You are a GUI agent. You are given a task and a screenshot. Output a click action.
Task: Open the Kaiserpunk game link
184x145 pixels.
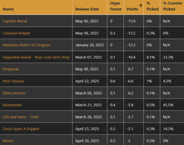[12, 105]
